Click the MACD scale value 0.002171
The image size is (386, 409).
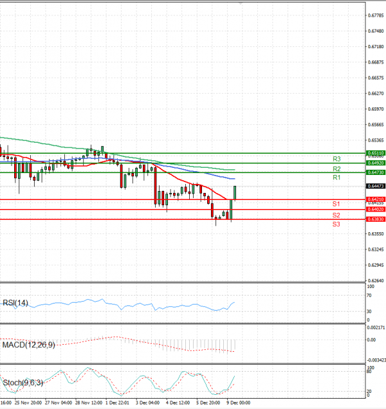(x=376, y=327)
